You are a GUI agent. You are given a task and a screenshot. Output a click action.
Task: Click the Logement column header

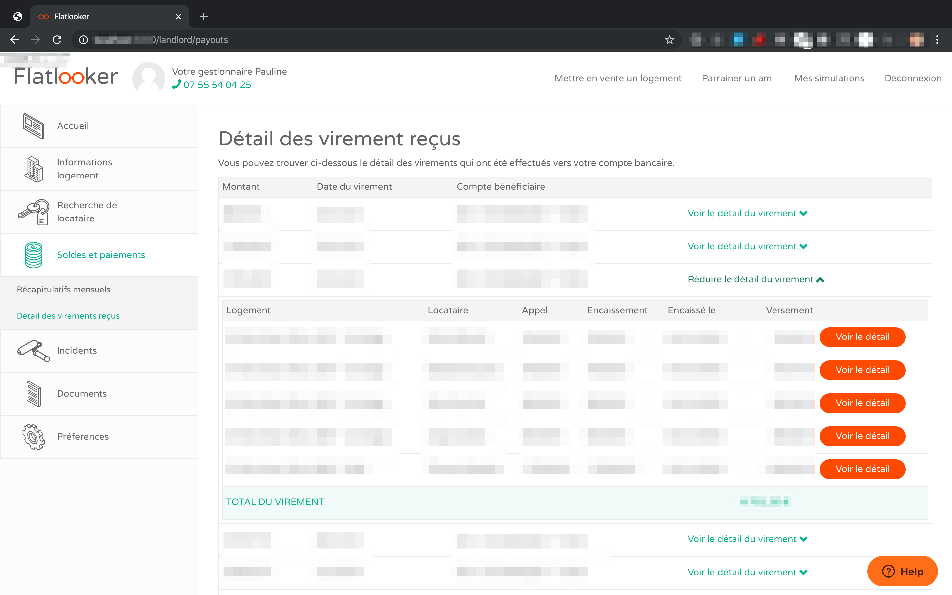248,310
